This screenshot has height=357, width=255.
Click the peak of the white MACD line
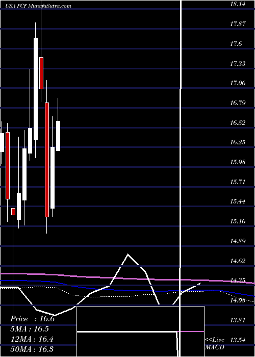pyautogui.click(x=127, y=254)
